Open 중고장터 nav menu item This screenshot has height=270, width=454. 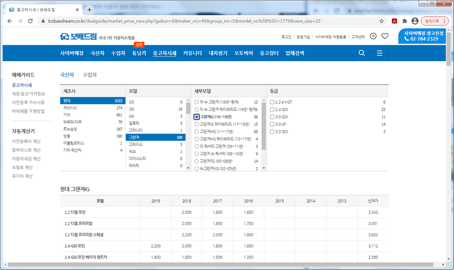269,53
